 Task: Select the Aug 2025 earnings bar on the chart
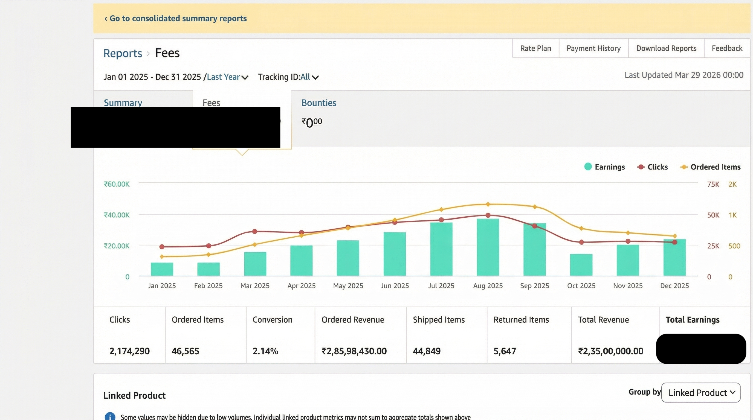point(488,248)
